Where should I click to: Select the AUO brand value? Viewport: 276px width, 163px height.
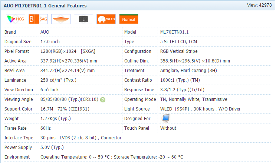pos(45,32)
